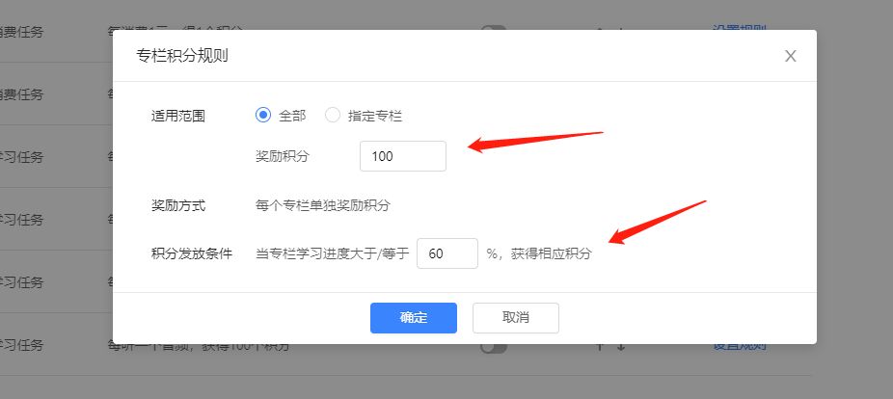
Task: Click the 奖励积分 input showing 100
Action: [403, 156]
